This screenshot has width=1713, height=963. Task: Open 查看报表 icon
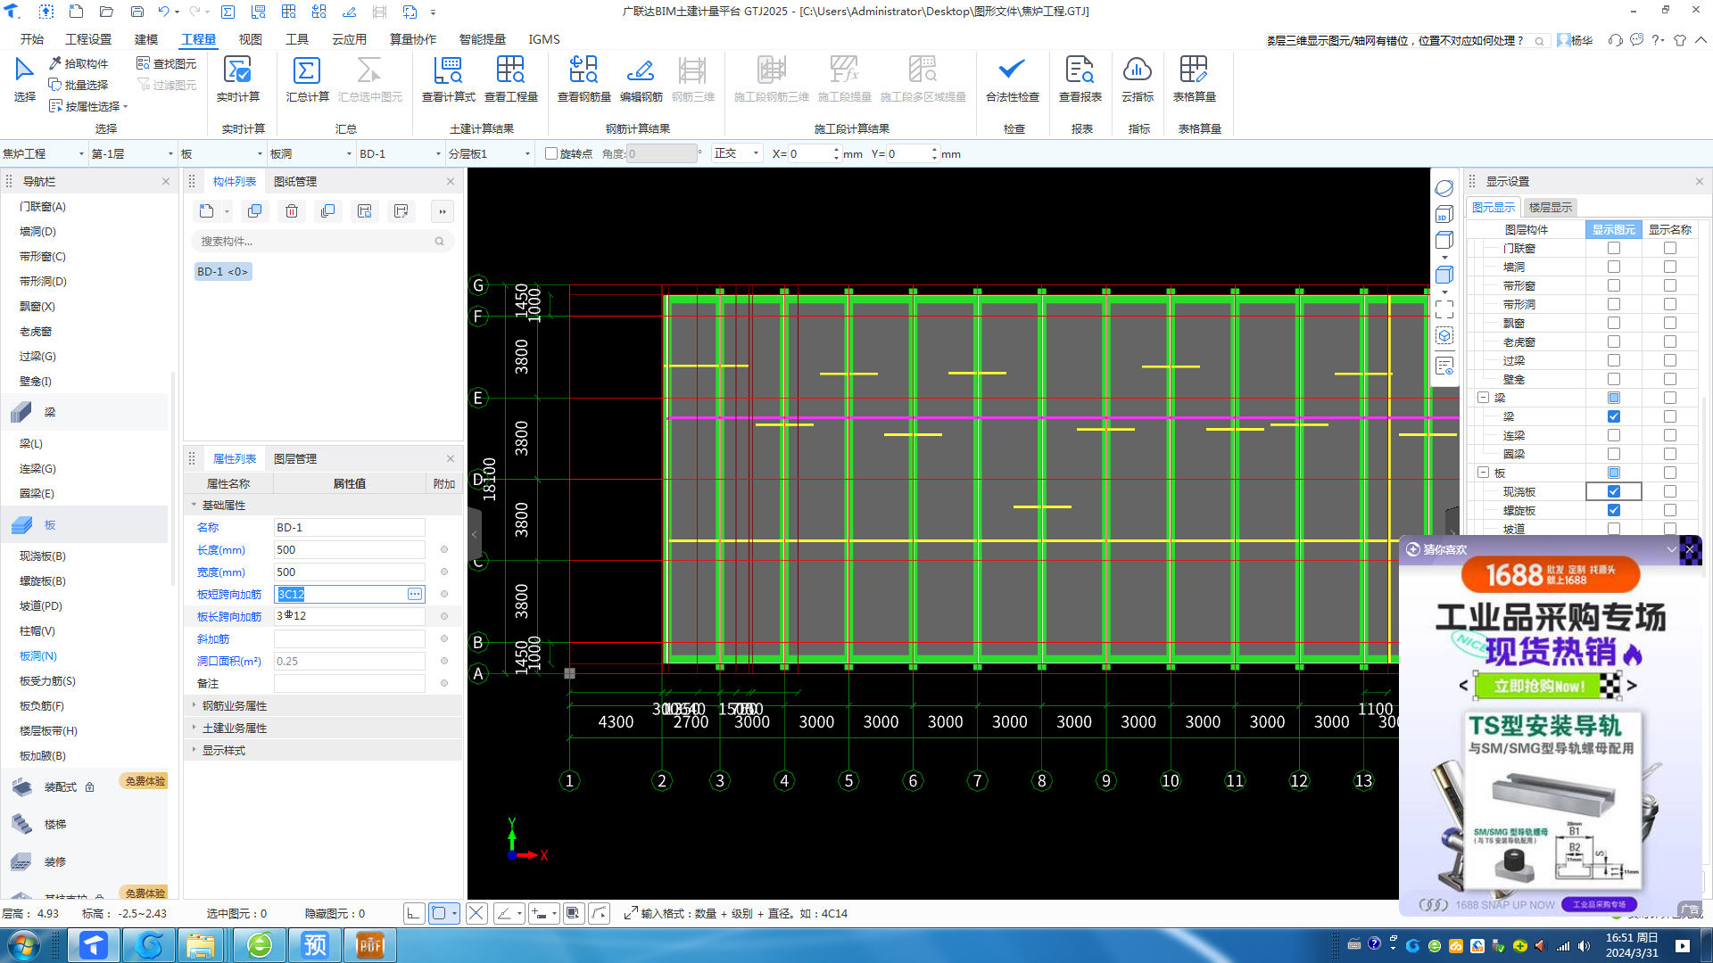pyautogui.click(x=1080, y=71)
